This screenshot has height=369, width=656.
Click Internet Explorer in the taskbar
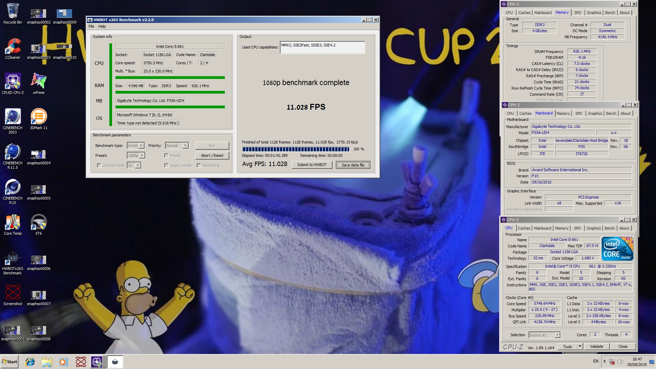coord(30,362)
